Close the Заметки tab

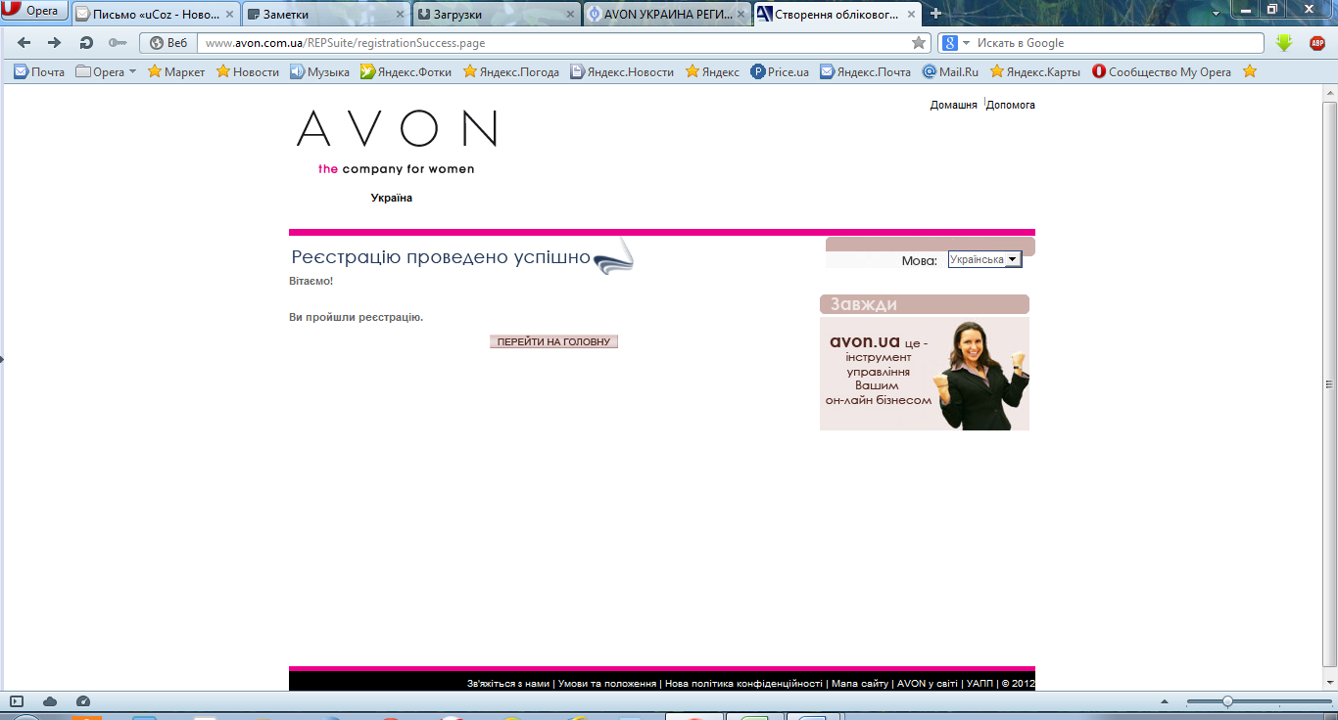pyautogui.click(x=400, y=15)
